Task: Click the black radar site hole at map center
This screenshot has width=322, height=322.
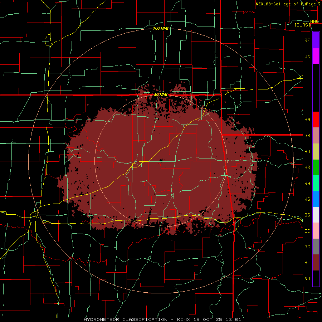Action: [x=161, y=160]
